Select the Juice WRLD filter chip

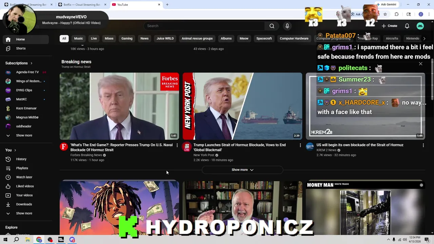165,38
